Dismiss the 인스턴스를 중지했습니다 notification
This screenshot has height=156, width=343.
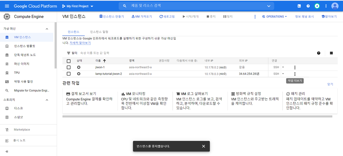pos(203,146)
